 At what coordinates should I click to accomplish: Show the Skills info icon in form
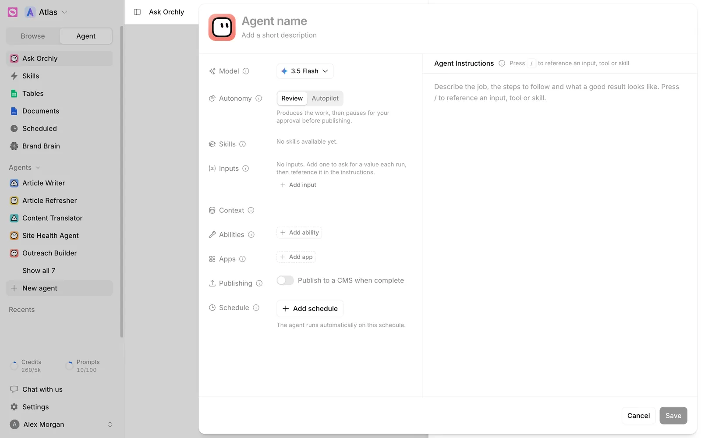242,144
